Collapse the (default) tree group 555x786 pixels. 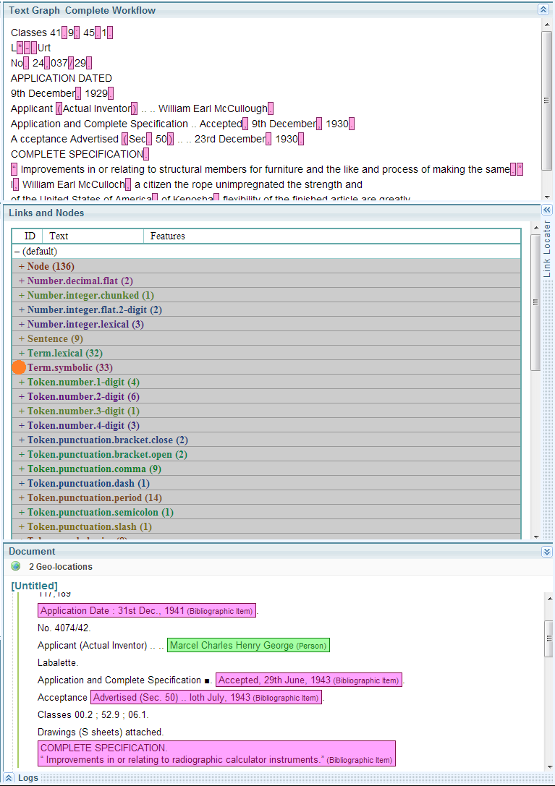17,252
